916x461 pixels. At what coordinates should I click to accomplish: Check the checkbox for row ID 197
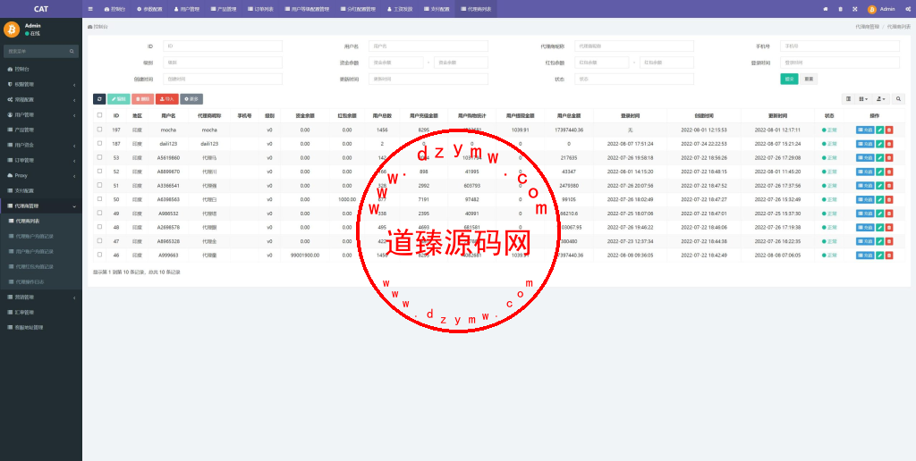[99, 130]
